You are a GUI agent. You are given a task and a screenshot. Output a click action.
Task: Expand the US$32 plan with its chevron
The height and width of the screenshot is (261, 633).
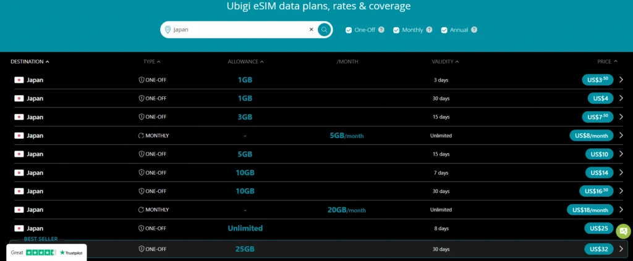coord(621,249)
